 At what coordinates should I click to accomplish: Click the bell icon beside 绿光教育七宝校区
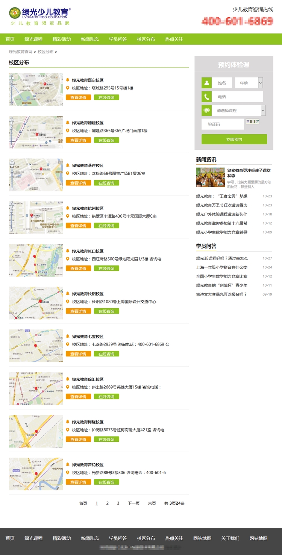[x=68, y=336]
